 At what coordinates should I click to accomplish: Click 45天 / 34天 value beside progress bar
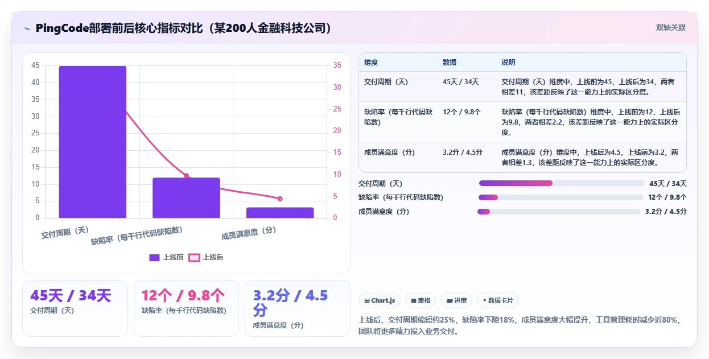tap(668, 183)
